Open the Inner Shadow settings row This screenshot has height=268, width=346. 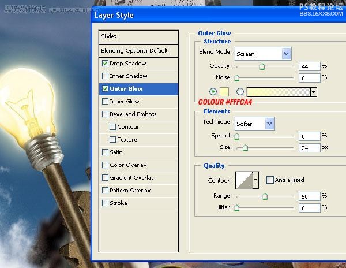click(138, 76)
